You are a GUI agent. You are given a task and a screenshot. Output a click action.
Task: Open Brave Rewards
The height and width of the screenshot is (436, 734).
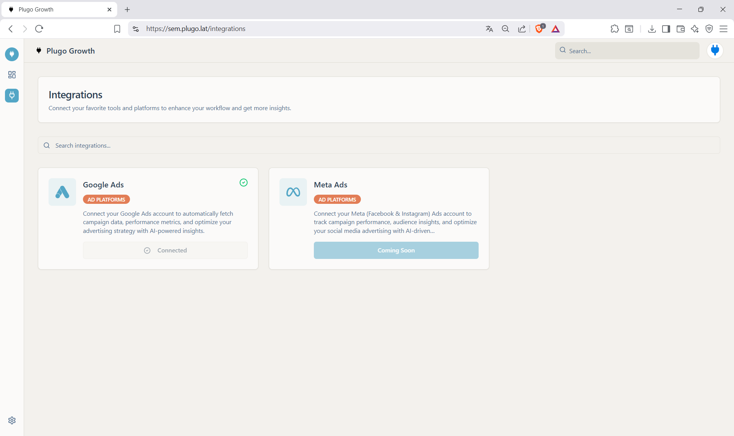tap(556, 29)
